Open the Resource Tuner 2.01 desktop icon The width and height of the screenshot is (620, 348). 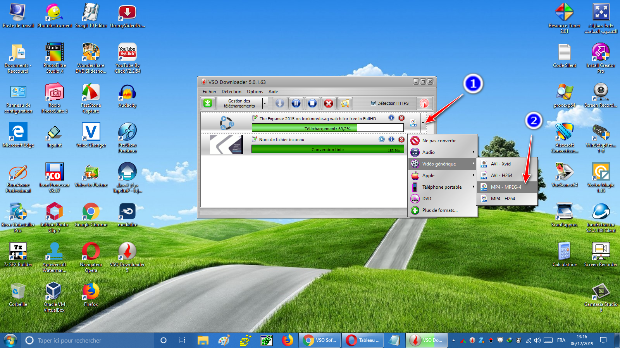(x=565, y=18)
